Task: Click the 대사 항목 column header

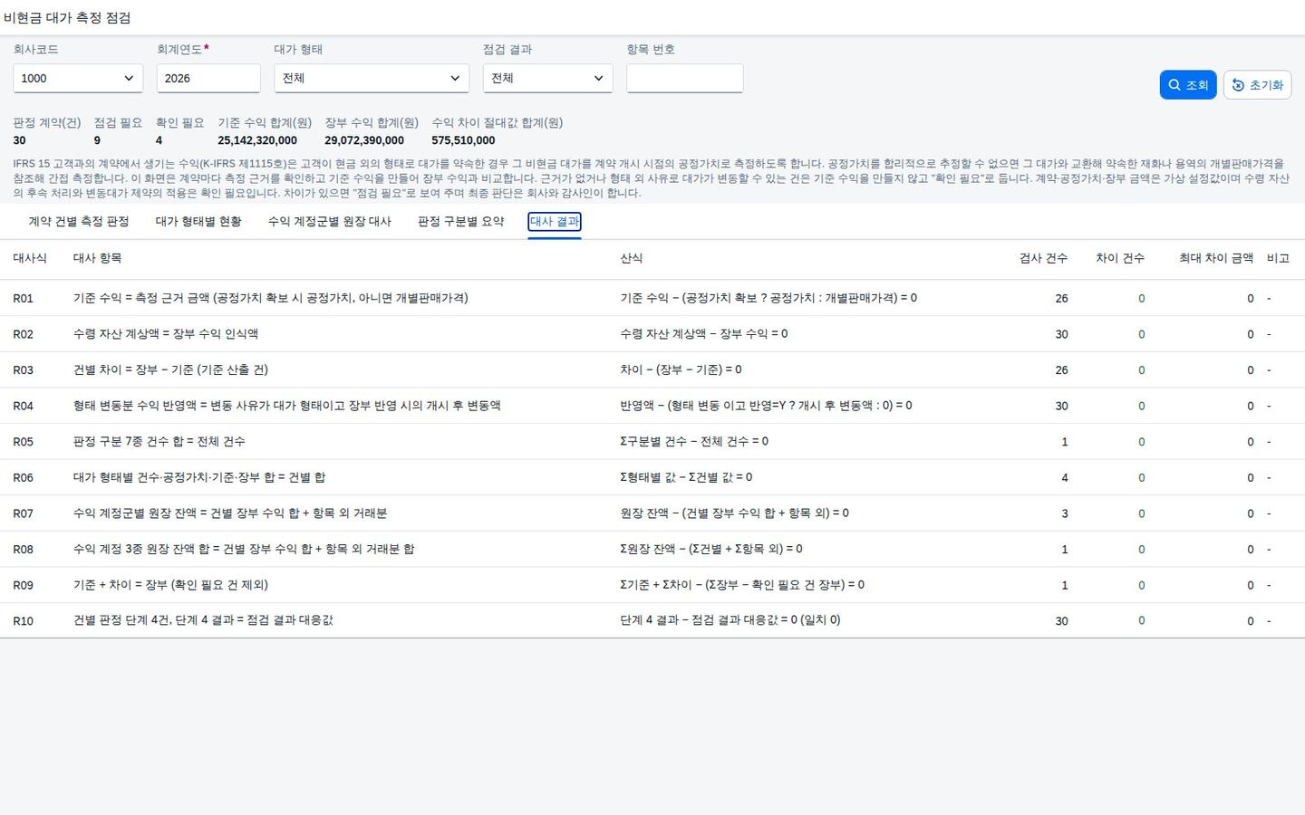Action: click(x=98, y=258)
